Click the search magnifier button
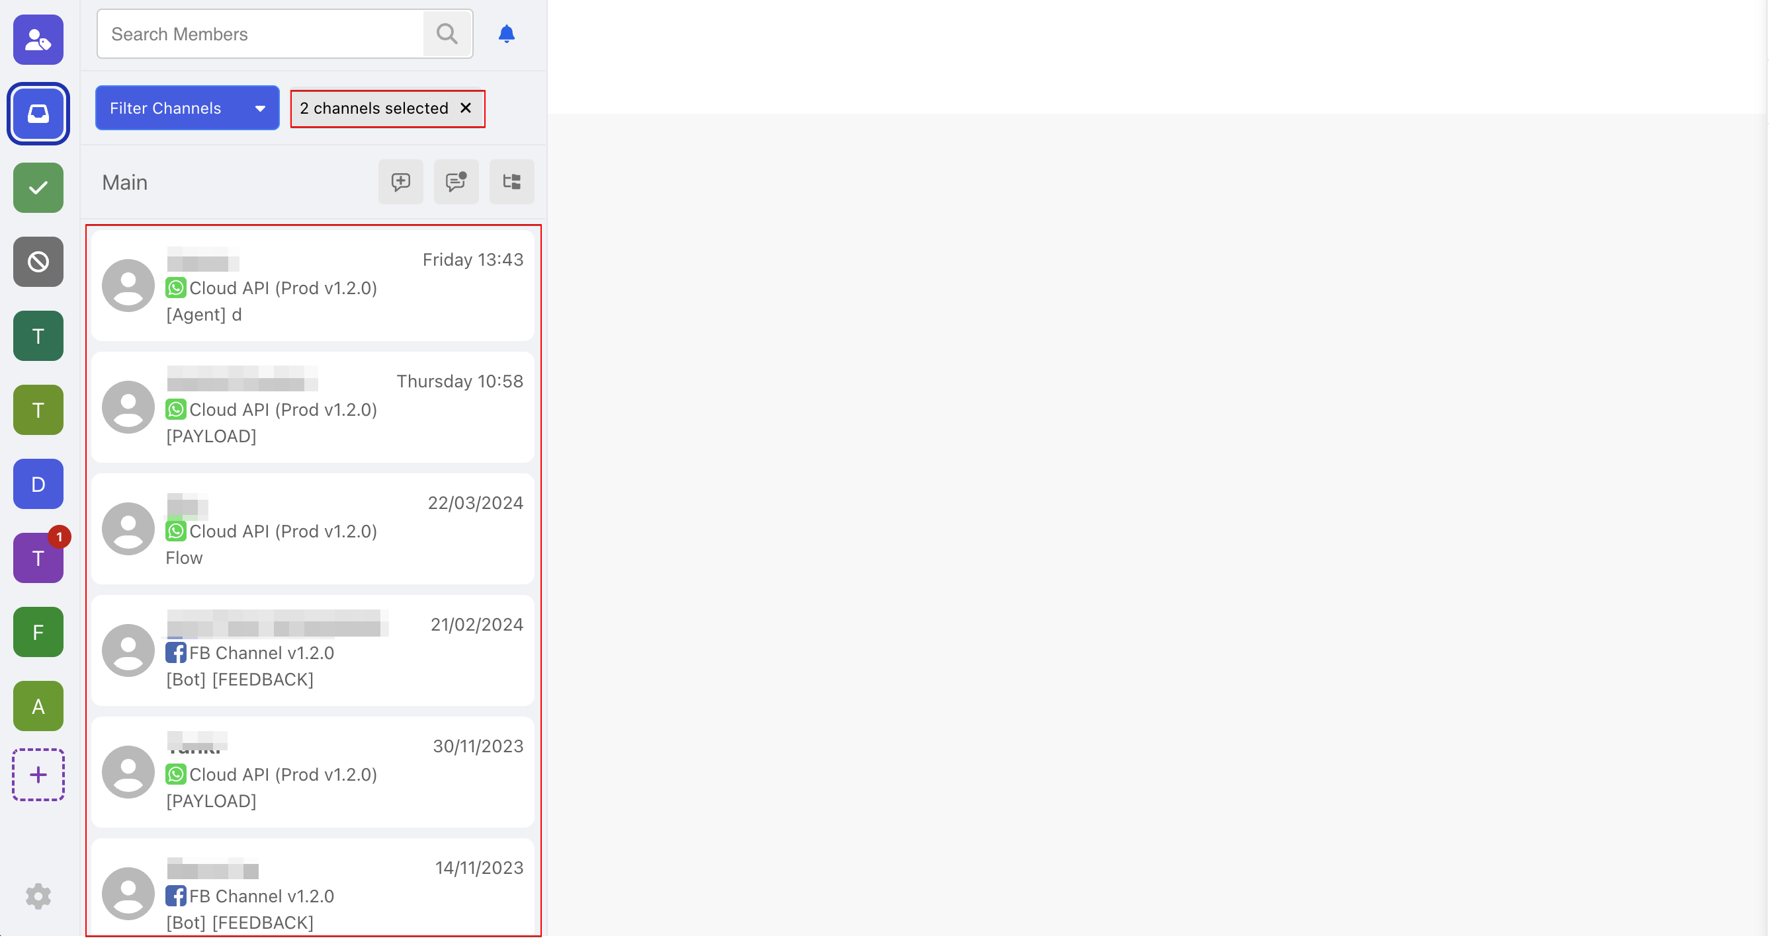Screen dimensions: 1769x940 point(447,34)
